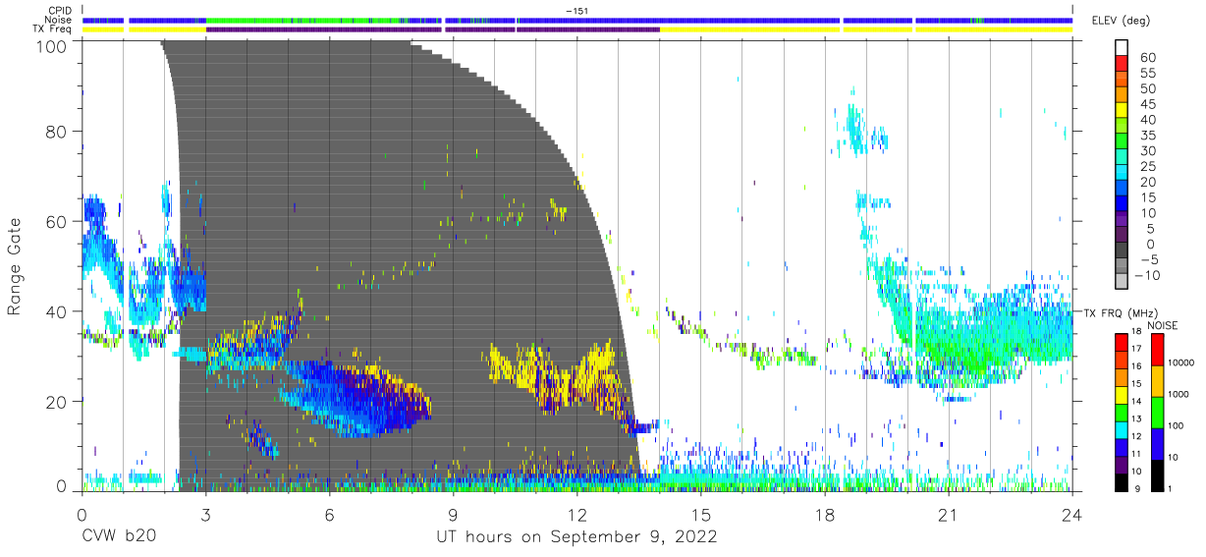
Task: Click the "30" label on ELEV legend
Action: pyautogui.click(x=1147, y=150)
